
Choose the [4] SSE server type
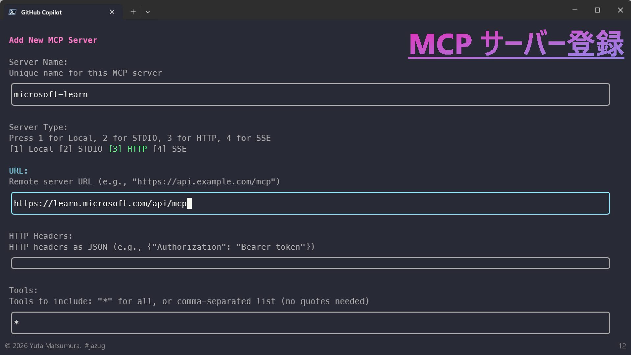tap(170, 149)
